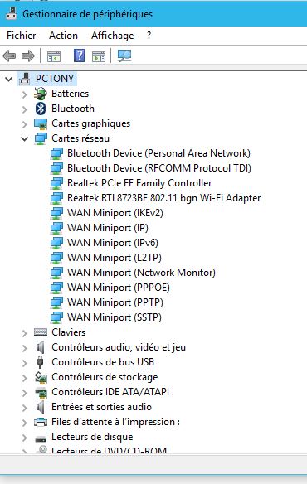307x484 pixels.
Task: Expand the Claviers category
Action: click(24, 333)
